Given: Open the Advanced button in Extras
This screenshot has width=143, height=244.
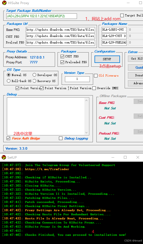Looking at the screenshot, I should (136, 83).
